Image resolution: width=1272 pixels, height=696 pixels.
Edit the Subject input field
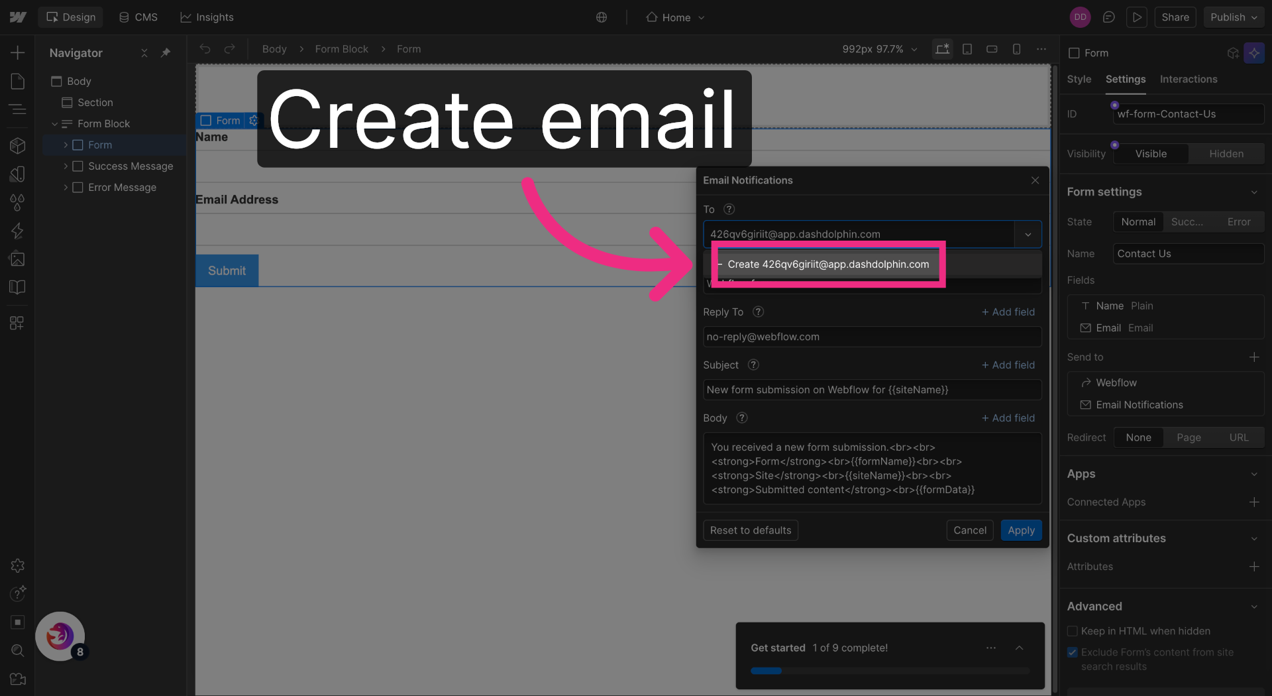pyautogui.click(x=872, y=390)
